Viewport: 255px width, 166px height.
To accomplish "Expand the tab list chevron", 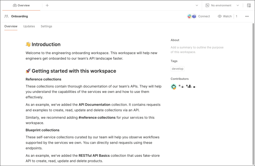I will pos(197,5).
